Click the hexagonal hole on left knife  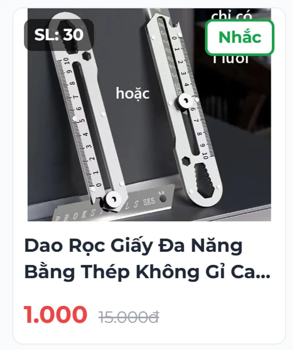pyautogui.click(x=87, y=56)
